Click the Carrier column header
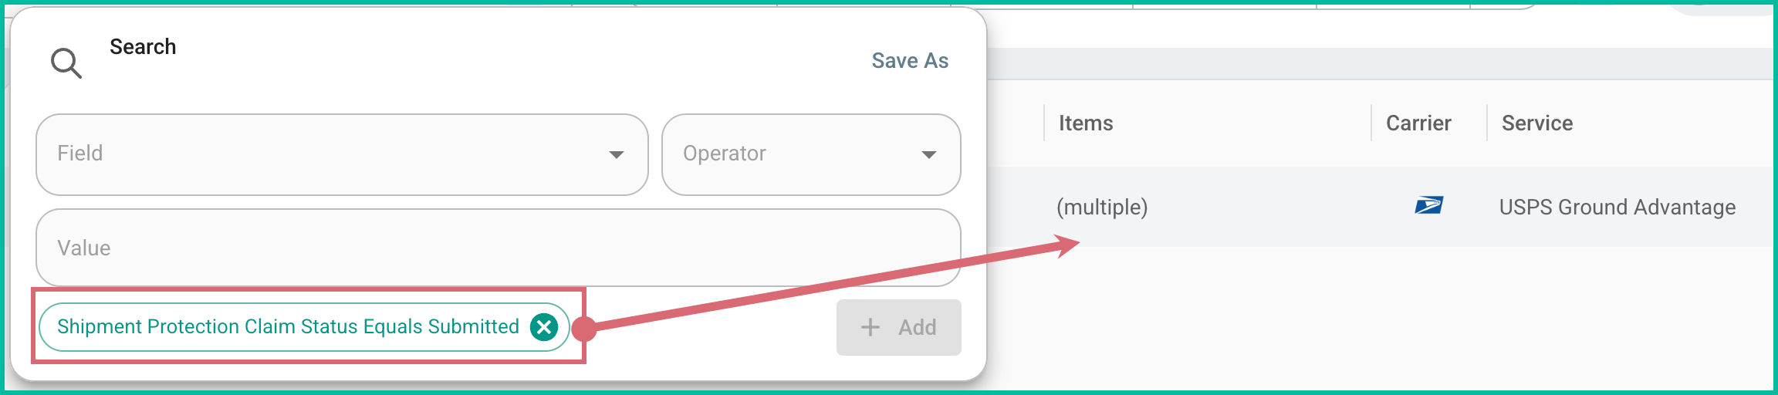1778x395 pixels. pyautogui.click(x=1418, y=123)
